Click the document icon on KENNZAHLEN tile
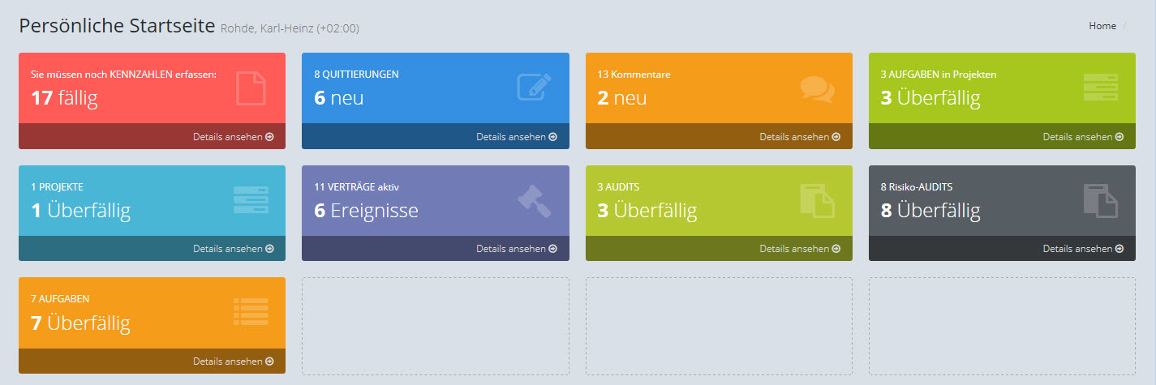The height and width of the screenshot is (385, 1156). (x=251, y=88)
